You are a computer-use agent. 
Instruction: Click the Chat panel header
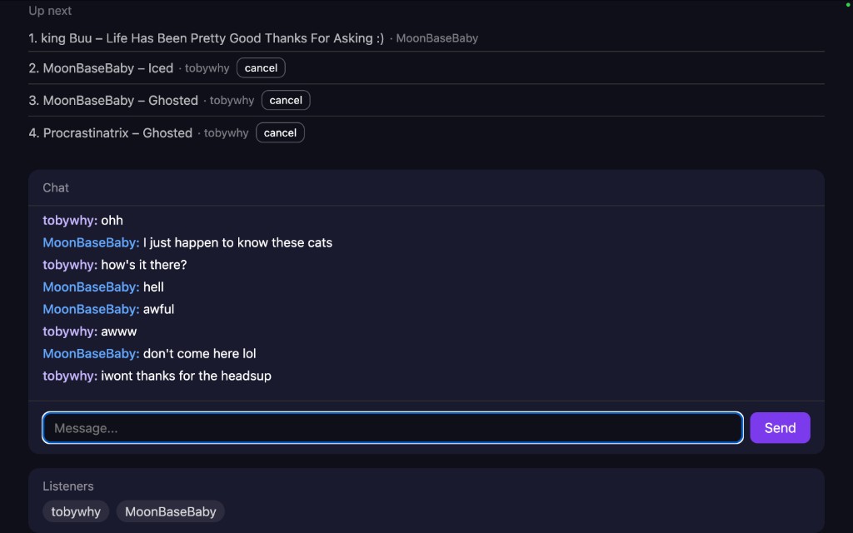click(x=56, y=188)
